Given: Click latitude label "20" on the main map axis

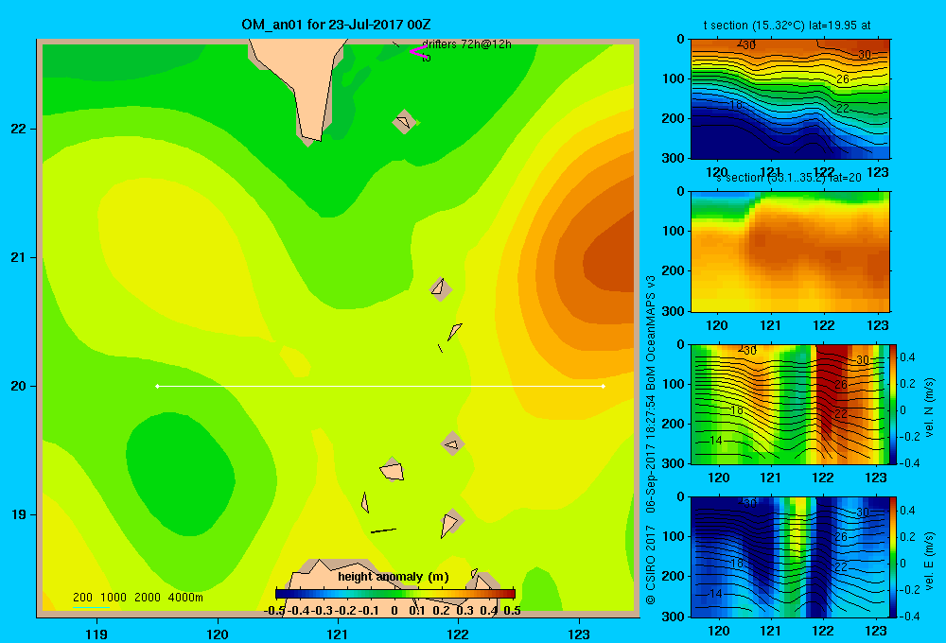Looking at the screenshot, I should tap(19, 386).
